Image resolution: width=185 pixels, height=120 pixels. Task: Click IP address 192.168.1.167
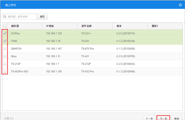[54, 49]
